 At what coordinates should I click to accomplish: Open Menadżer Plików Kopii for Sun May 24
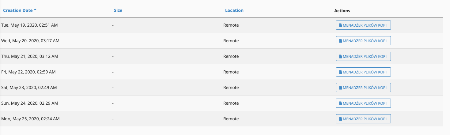(363, 103)
